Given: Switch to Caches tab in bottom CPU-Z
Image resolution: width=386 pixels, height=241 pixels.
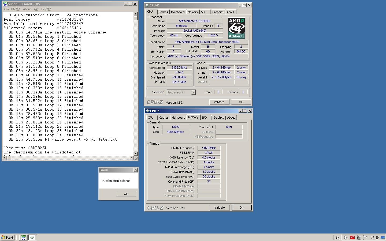Looking at the screenshot, I should click(164, 118).
